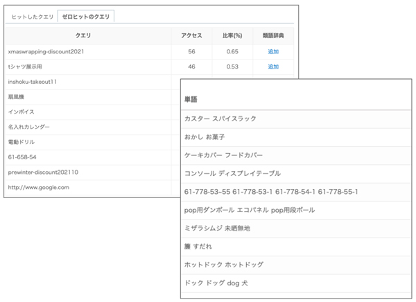
Task: Select synonym row コンソール ディスプレイテーブル
Action: [x=296, y=174]
